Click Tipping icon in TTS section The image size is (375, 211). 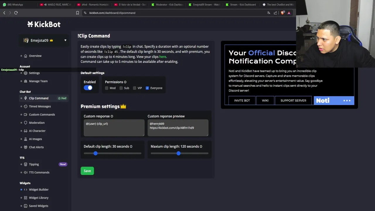[x=25, y=164]
